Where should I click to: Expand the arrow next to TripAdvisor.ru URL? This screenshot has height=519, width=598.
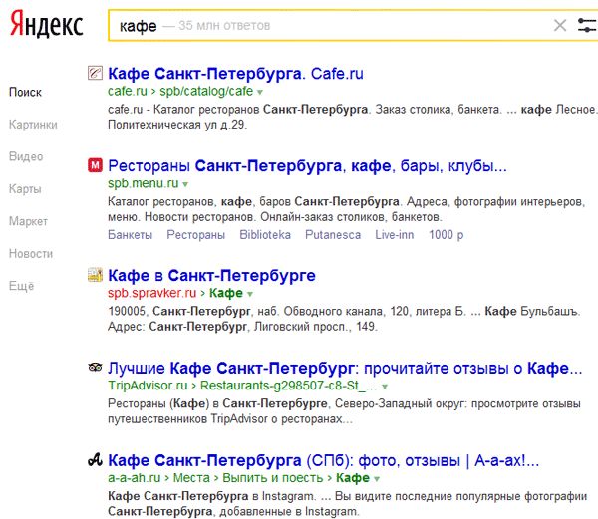point(385,387)
